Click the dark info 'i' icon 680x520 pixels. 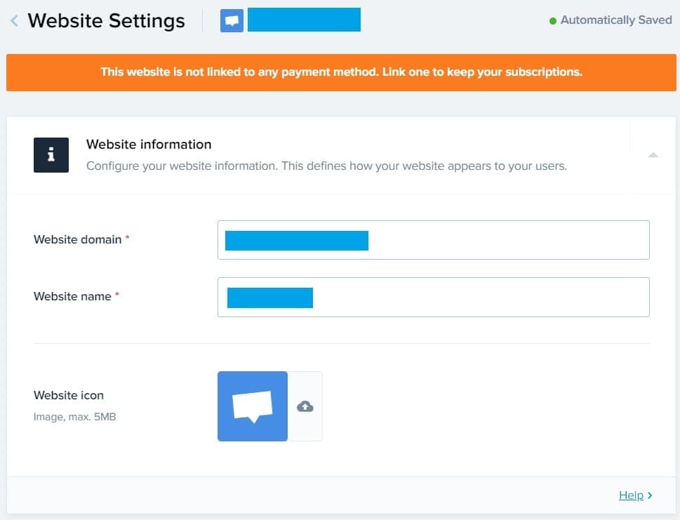click(51, 155)
